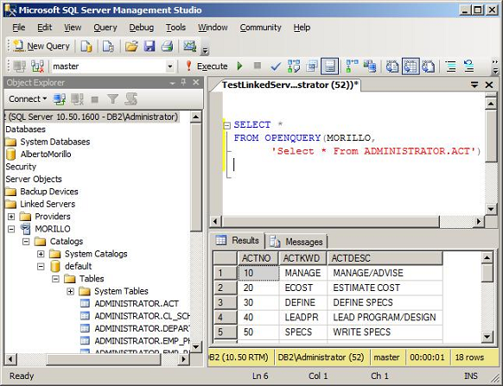Select Results to Text option
This screenshot has height=386, width=503.
coord(392,66)
